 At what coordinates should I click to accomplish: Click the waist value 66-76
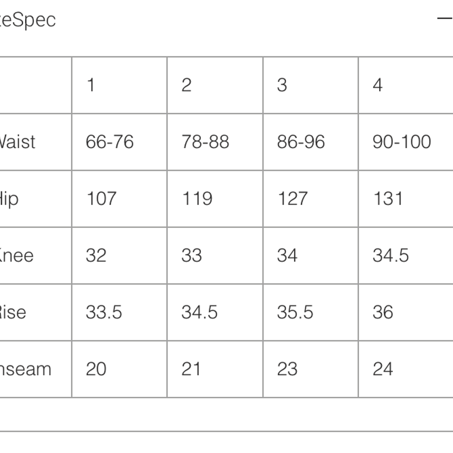tap(110, 142)
